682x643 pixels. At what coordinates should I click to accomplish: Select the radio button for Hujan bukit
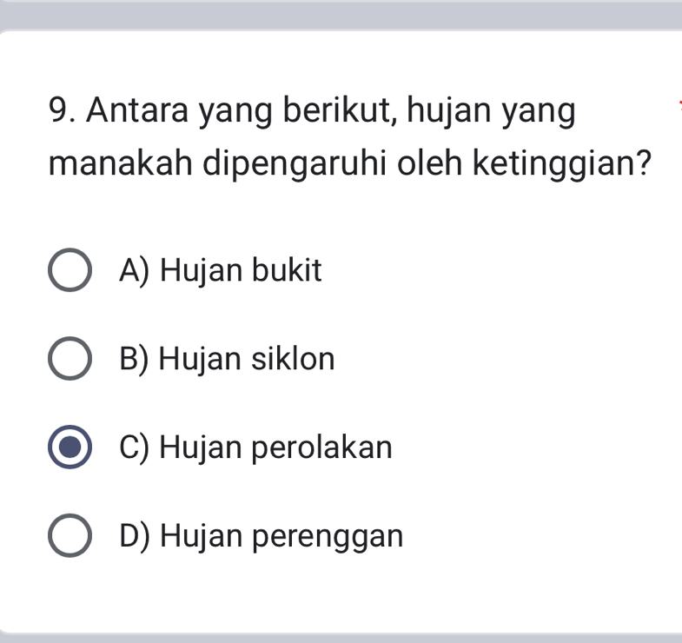[70, 272]
